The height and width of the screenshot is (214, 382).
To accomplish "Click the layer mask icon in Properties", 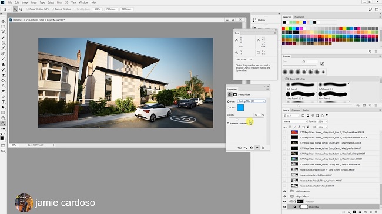I will [x=235, y=94].
